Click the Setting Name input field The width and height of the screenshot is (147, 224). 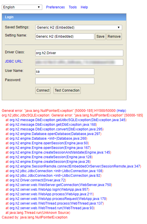pyautogui.click(x=65, y=37)
